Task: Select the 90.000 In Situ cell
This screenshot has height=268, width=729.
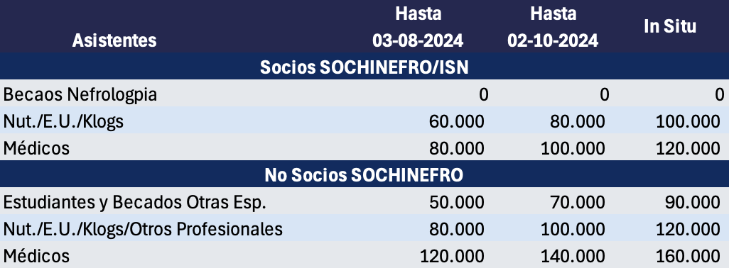Action: (x=693, y=202)
